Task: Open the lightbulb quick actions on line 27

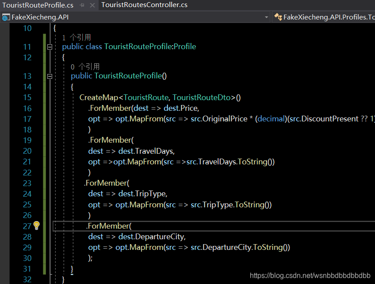Action: pyautogui.click(x=37, y=226)
